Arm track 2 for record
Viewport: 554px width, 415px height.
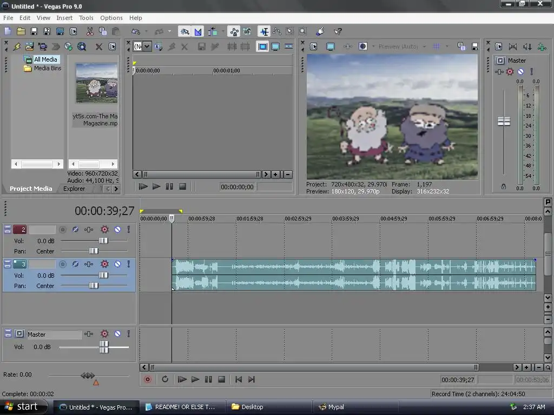click(x=63, y=230)
